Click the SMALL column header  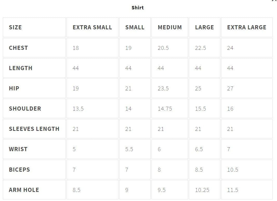coord(135,27)
